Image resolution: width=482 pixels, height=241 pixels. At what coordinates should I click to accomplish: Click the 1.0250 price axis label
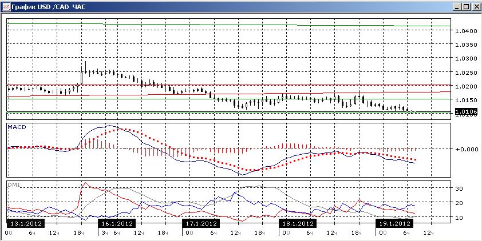point(466,73)
